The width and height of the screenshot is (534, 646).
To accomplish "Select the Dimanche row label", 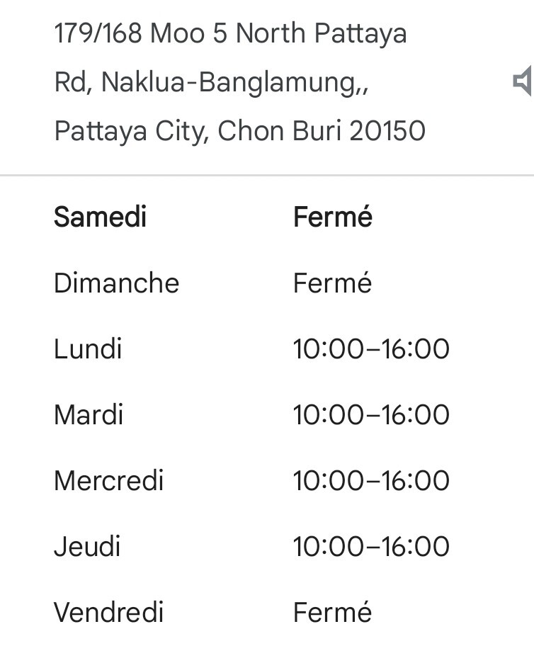I will tap(116, 283).
